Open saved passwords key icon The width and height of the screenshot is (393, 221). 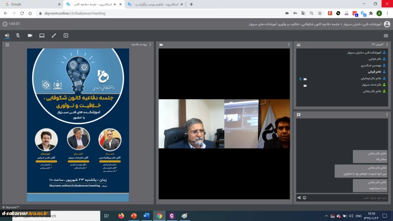295,13
